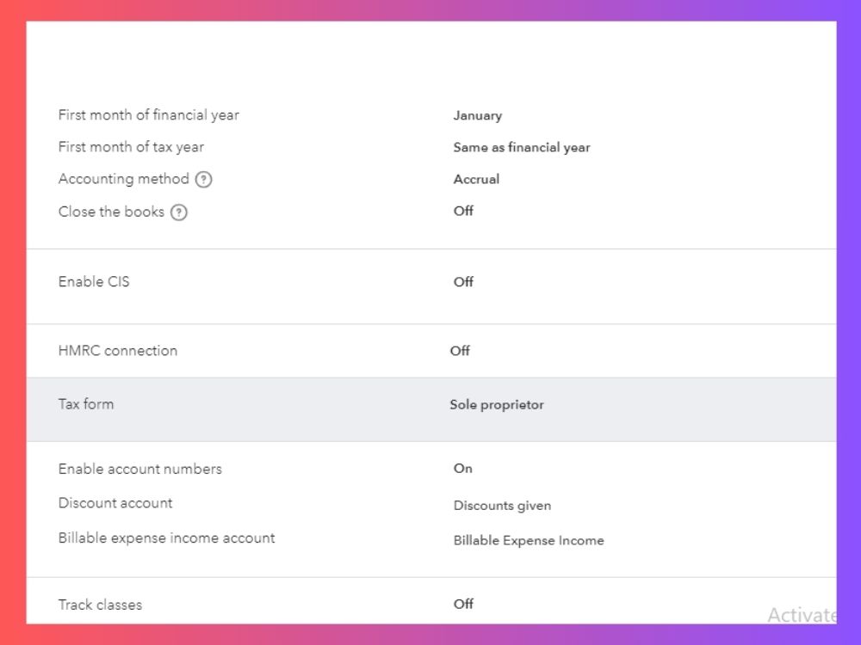Toggle the Track classes Off value
The height and width of the screenshot is (645, 861).
[463, 604]
